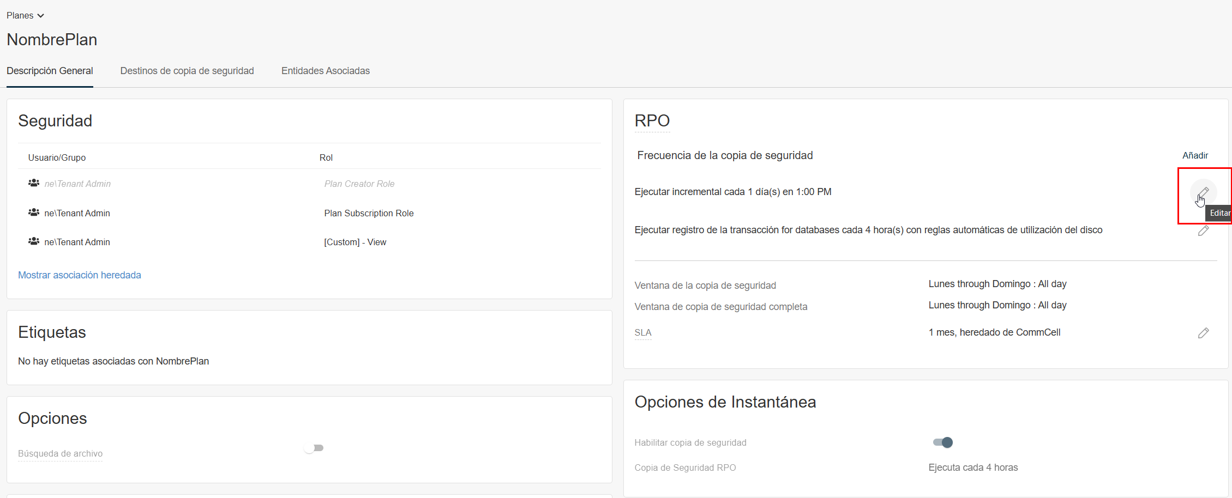The image size is (1232, 498).
Task: Edit the incremental backup schedule pencil icon
Action: (x=1203, y=192)
